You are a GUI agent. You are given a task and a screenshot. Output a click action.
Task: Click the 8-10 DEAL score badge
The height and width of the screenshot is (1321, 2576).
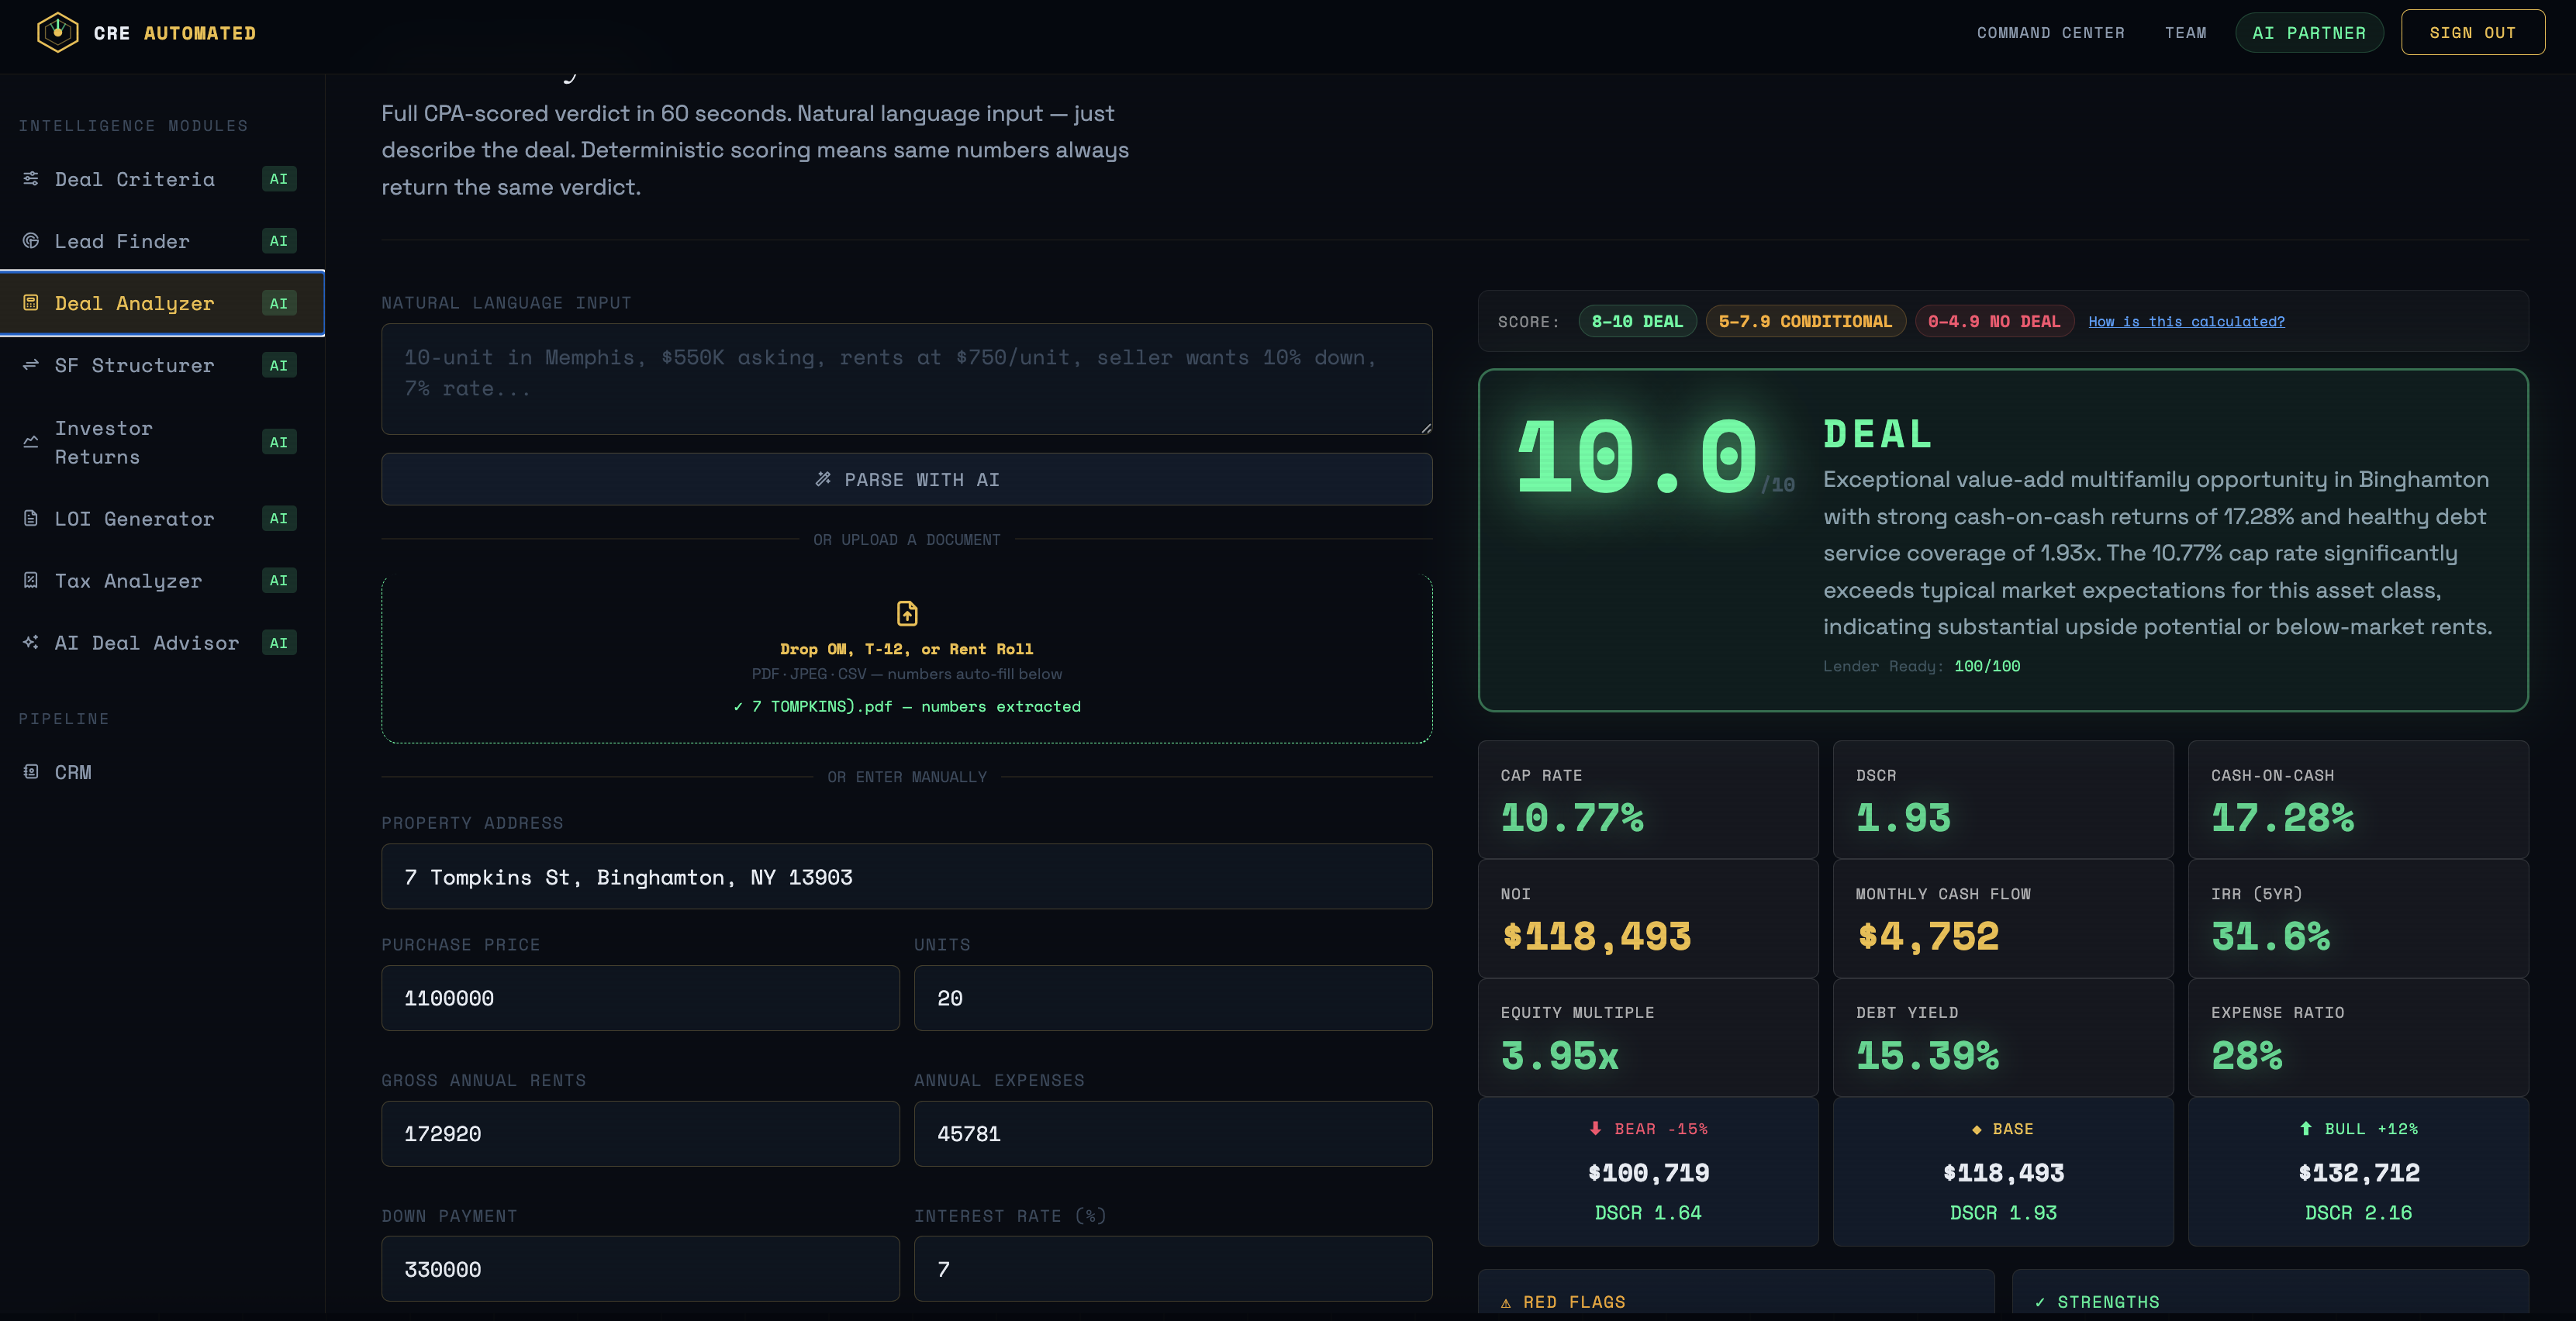click(1637, 321)
